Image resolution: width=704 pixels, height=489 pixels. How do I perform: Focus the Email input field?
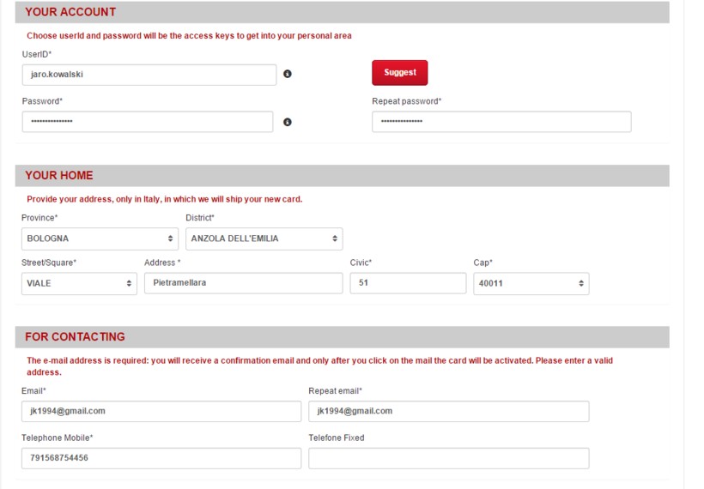[x=161, y=412]
